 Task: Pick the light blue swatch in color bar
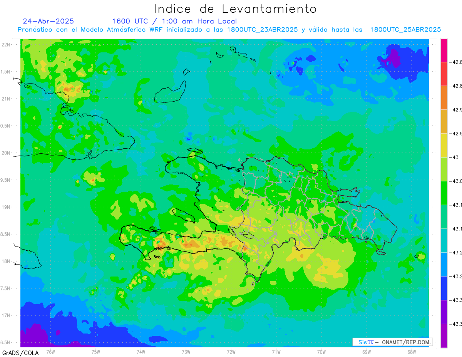coord(444,264)
